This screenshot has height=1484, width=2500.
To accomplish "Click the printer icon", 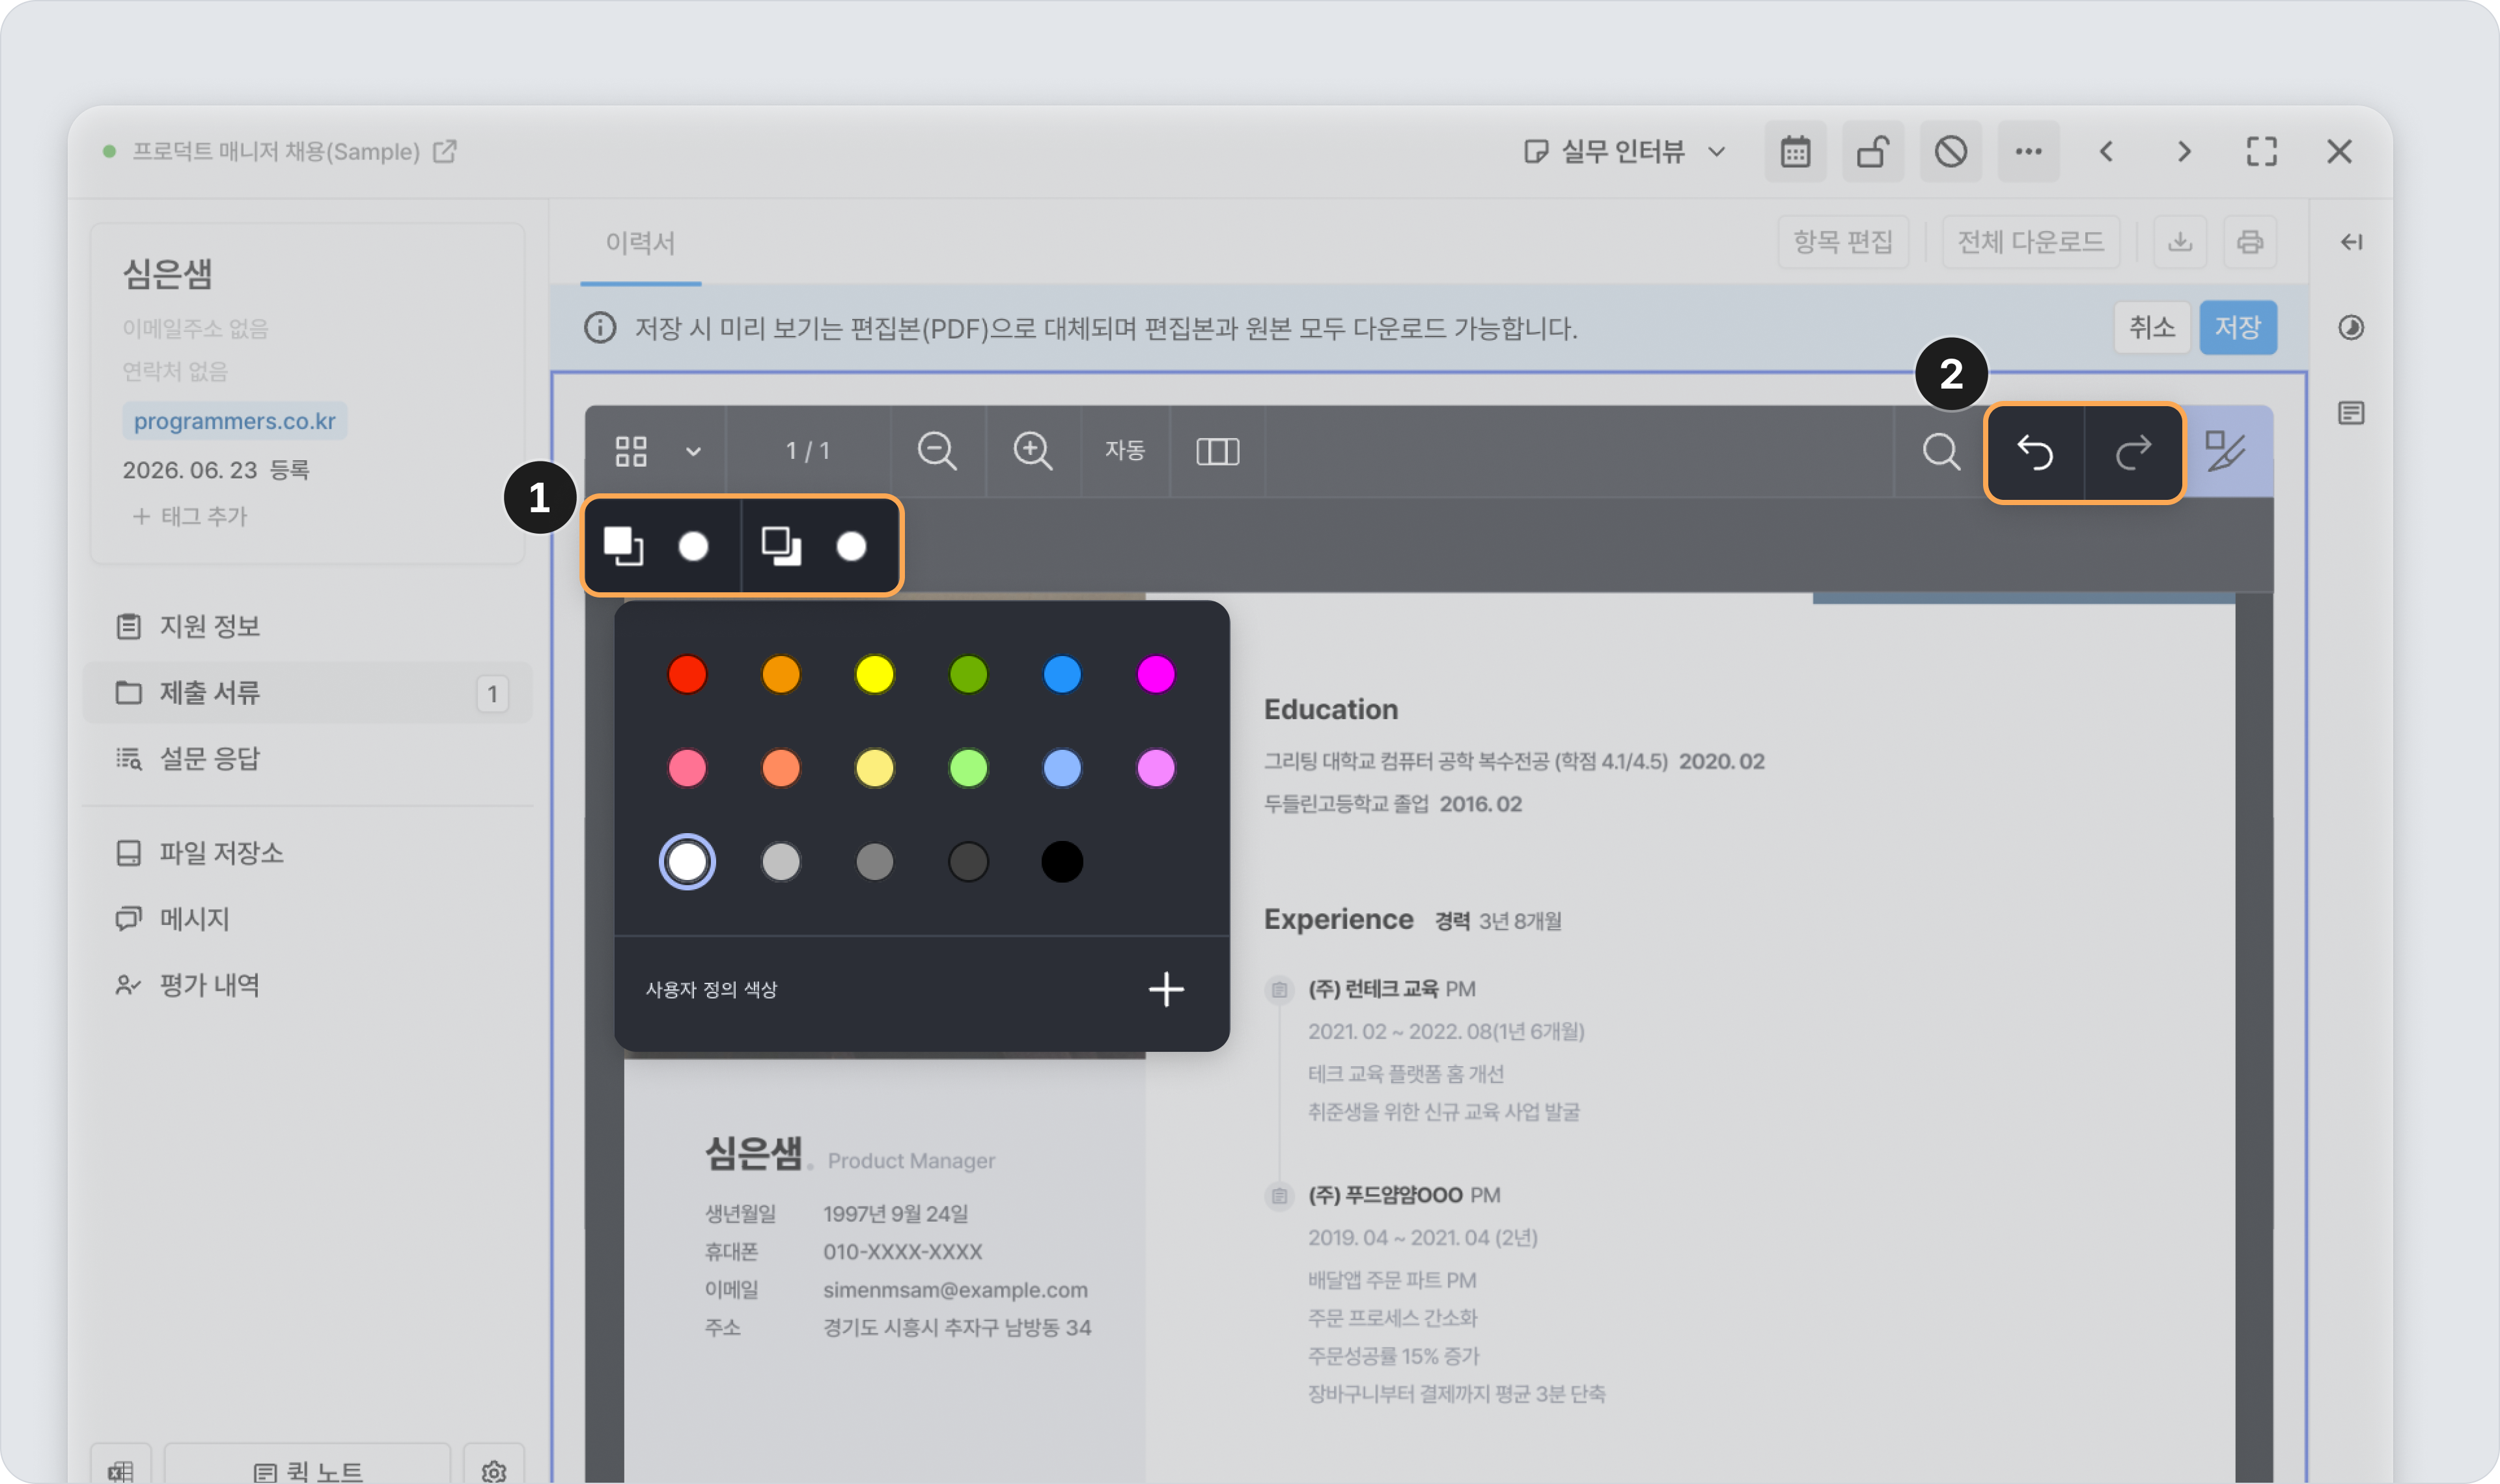I will [2250, 242].
